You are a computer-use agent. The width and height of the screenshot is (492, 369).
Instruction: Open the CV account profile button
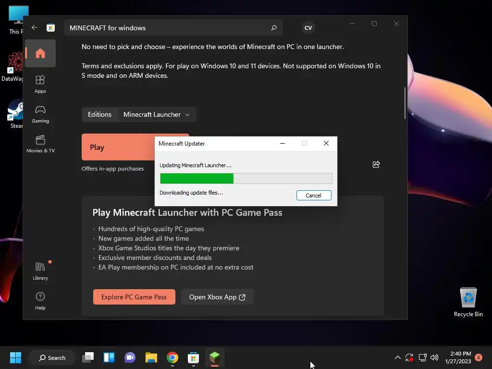pos(308,27)
